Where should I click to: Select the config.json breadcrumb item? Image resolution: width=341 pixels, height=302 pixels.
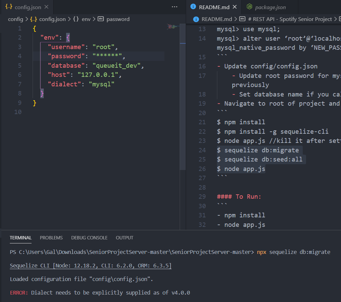click(52, 19)
